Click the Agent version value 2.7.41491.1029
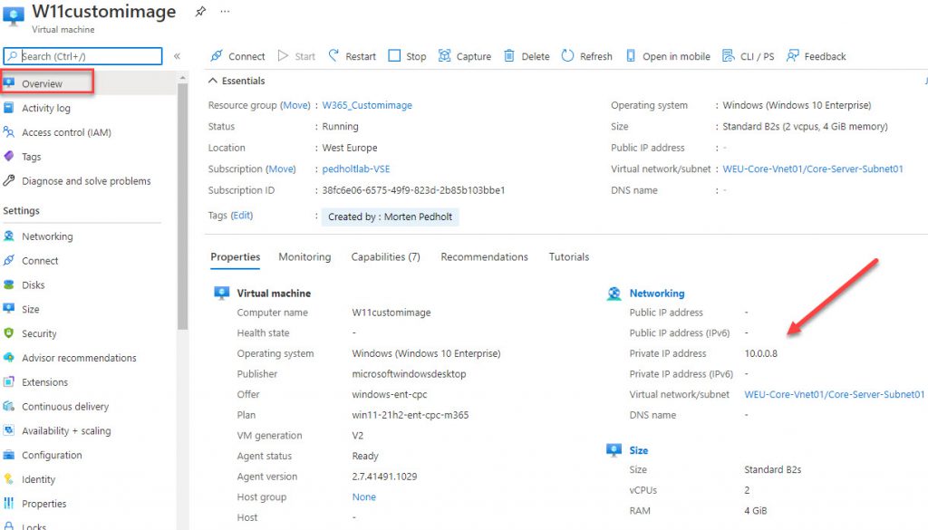The image size is (928, 530). pos(384,477)
